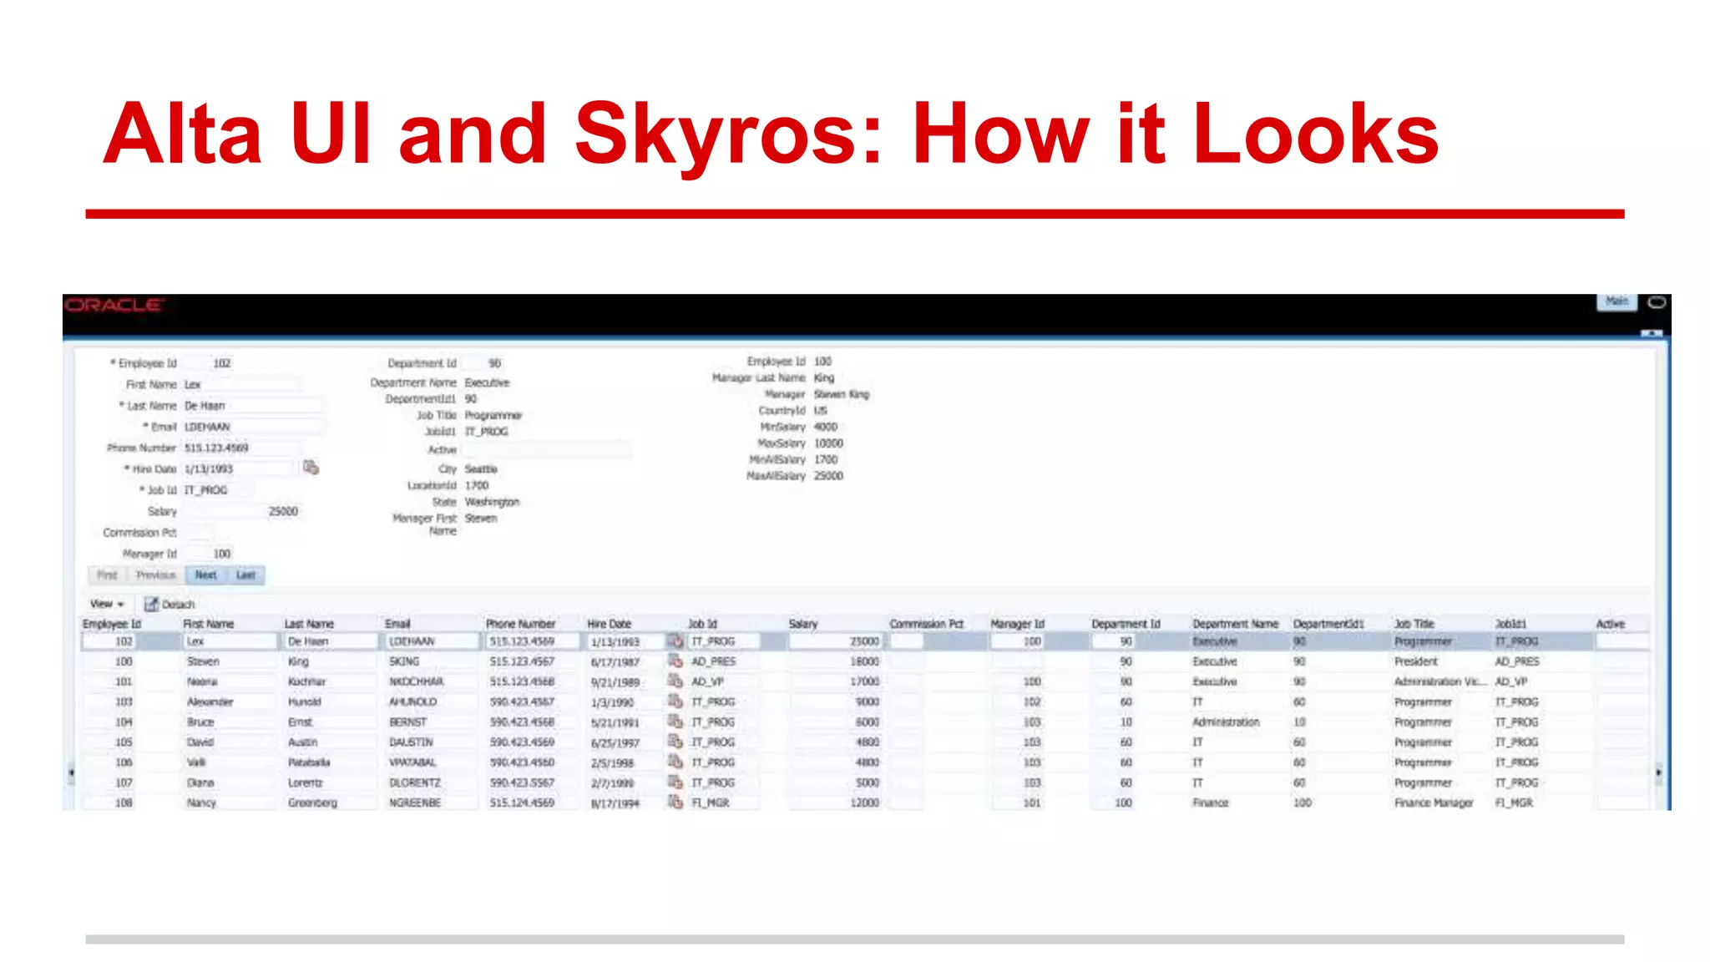Go to First employee record
Viewport: 1710px width, 962px height.
[107, 575]
